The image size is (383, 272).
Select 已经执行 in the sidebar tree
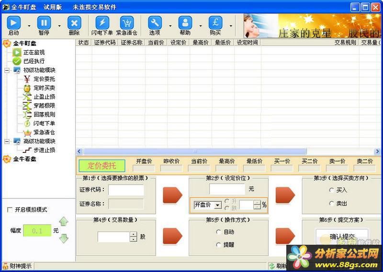(34, 61)
